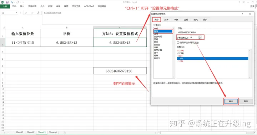Select the 边框 tab in Format Cells

(x=186, y=20)
